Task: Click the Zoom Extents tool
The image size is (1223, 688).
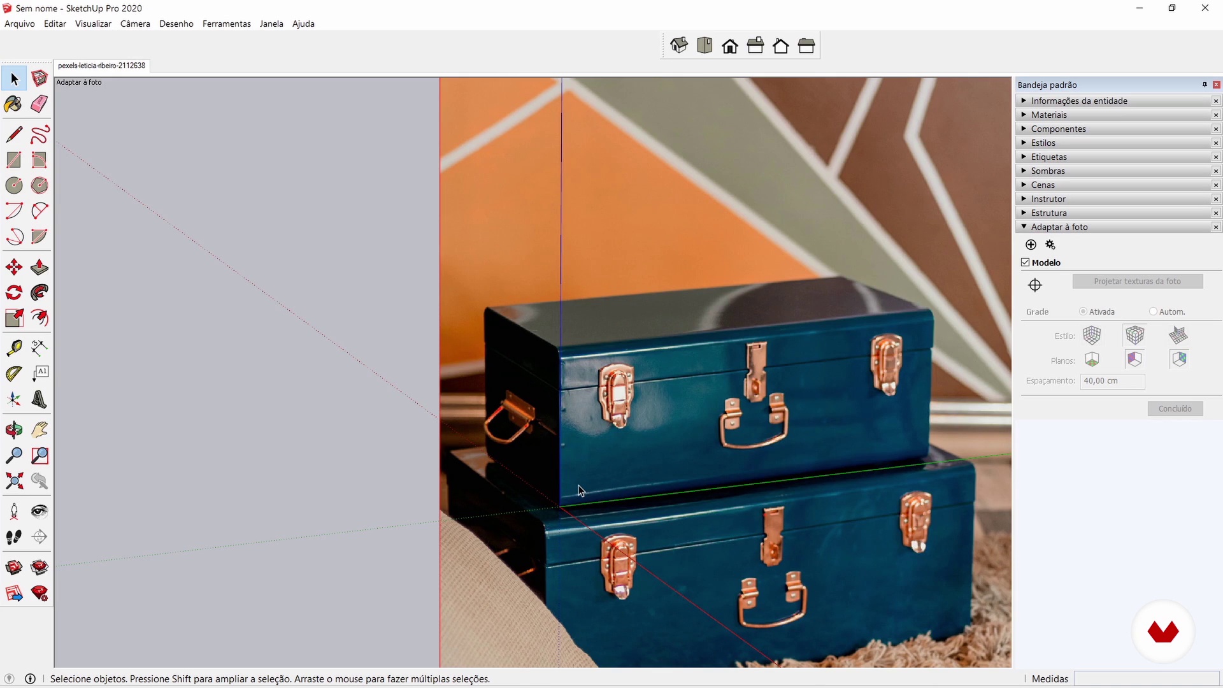Action: (14, 481)
